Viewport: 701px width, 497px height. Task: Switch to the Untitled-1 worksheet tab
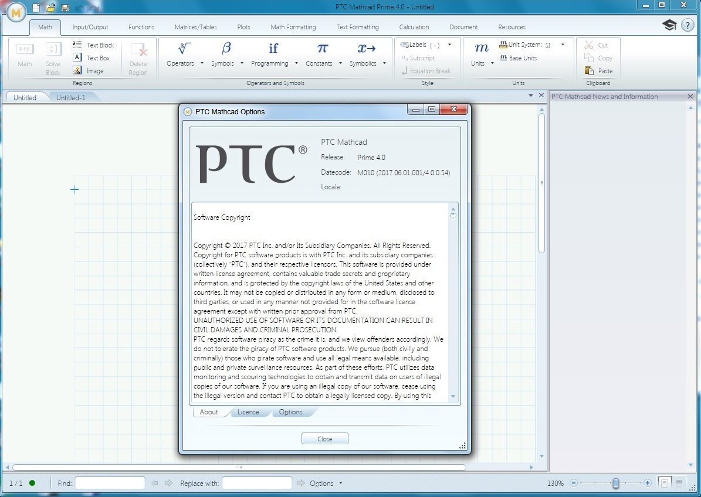pyautogui.click(x=70, y=98)
